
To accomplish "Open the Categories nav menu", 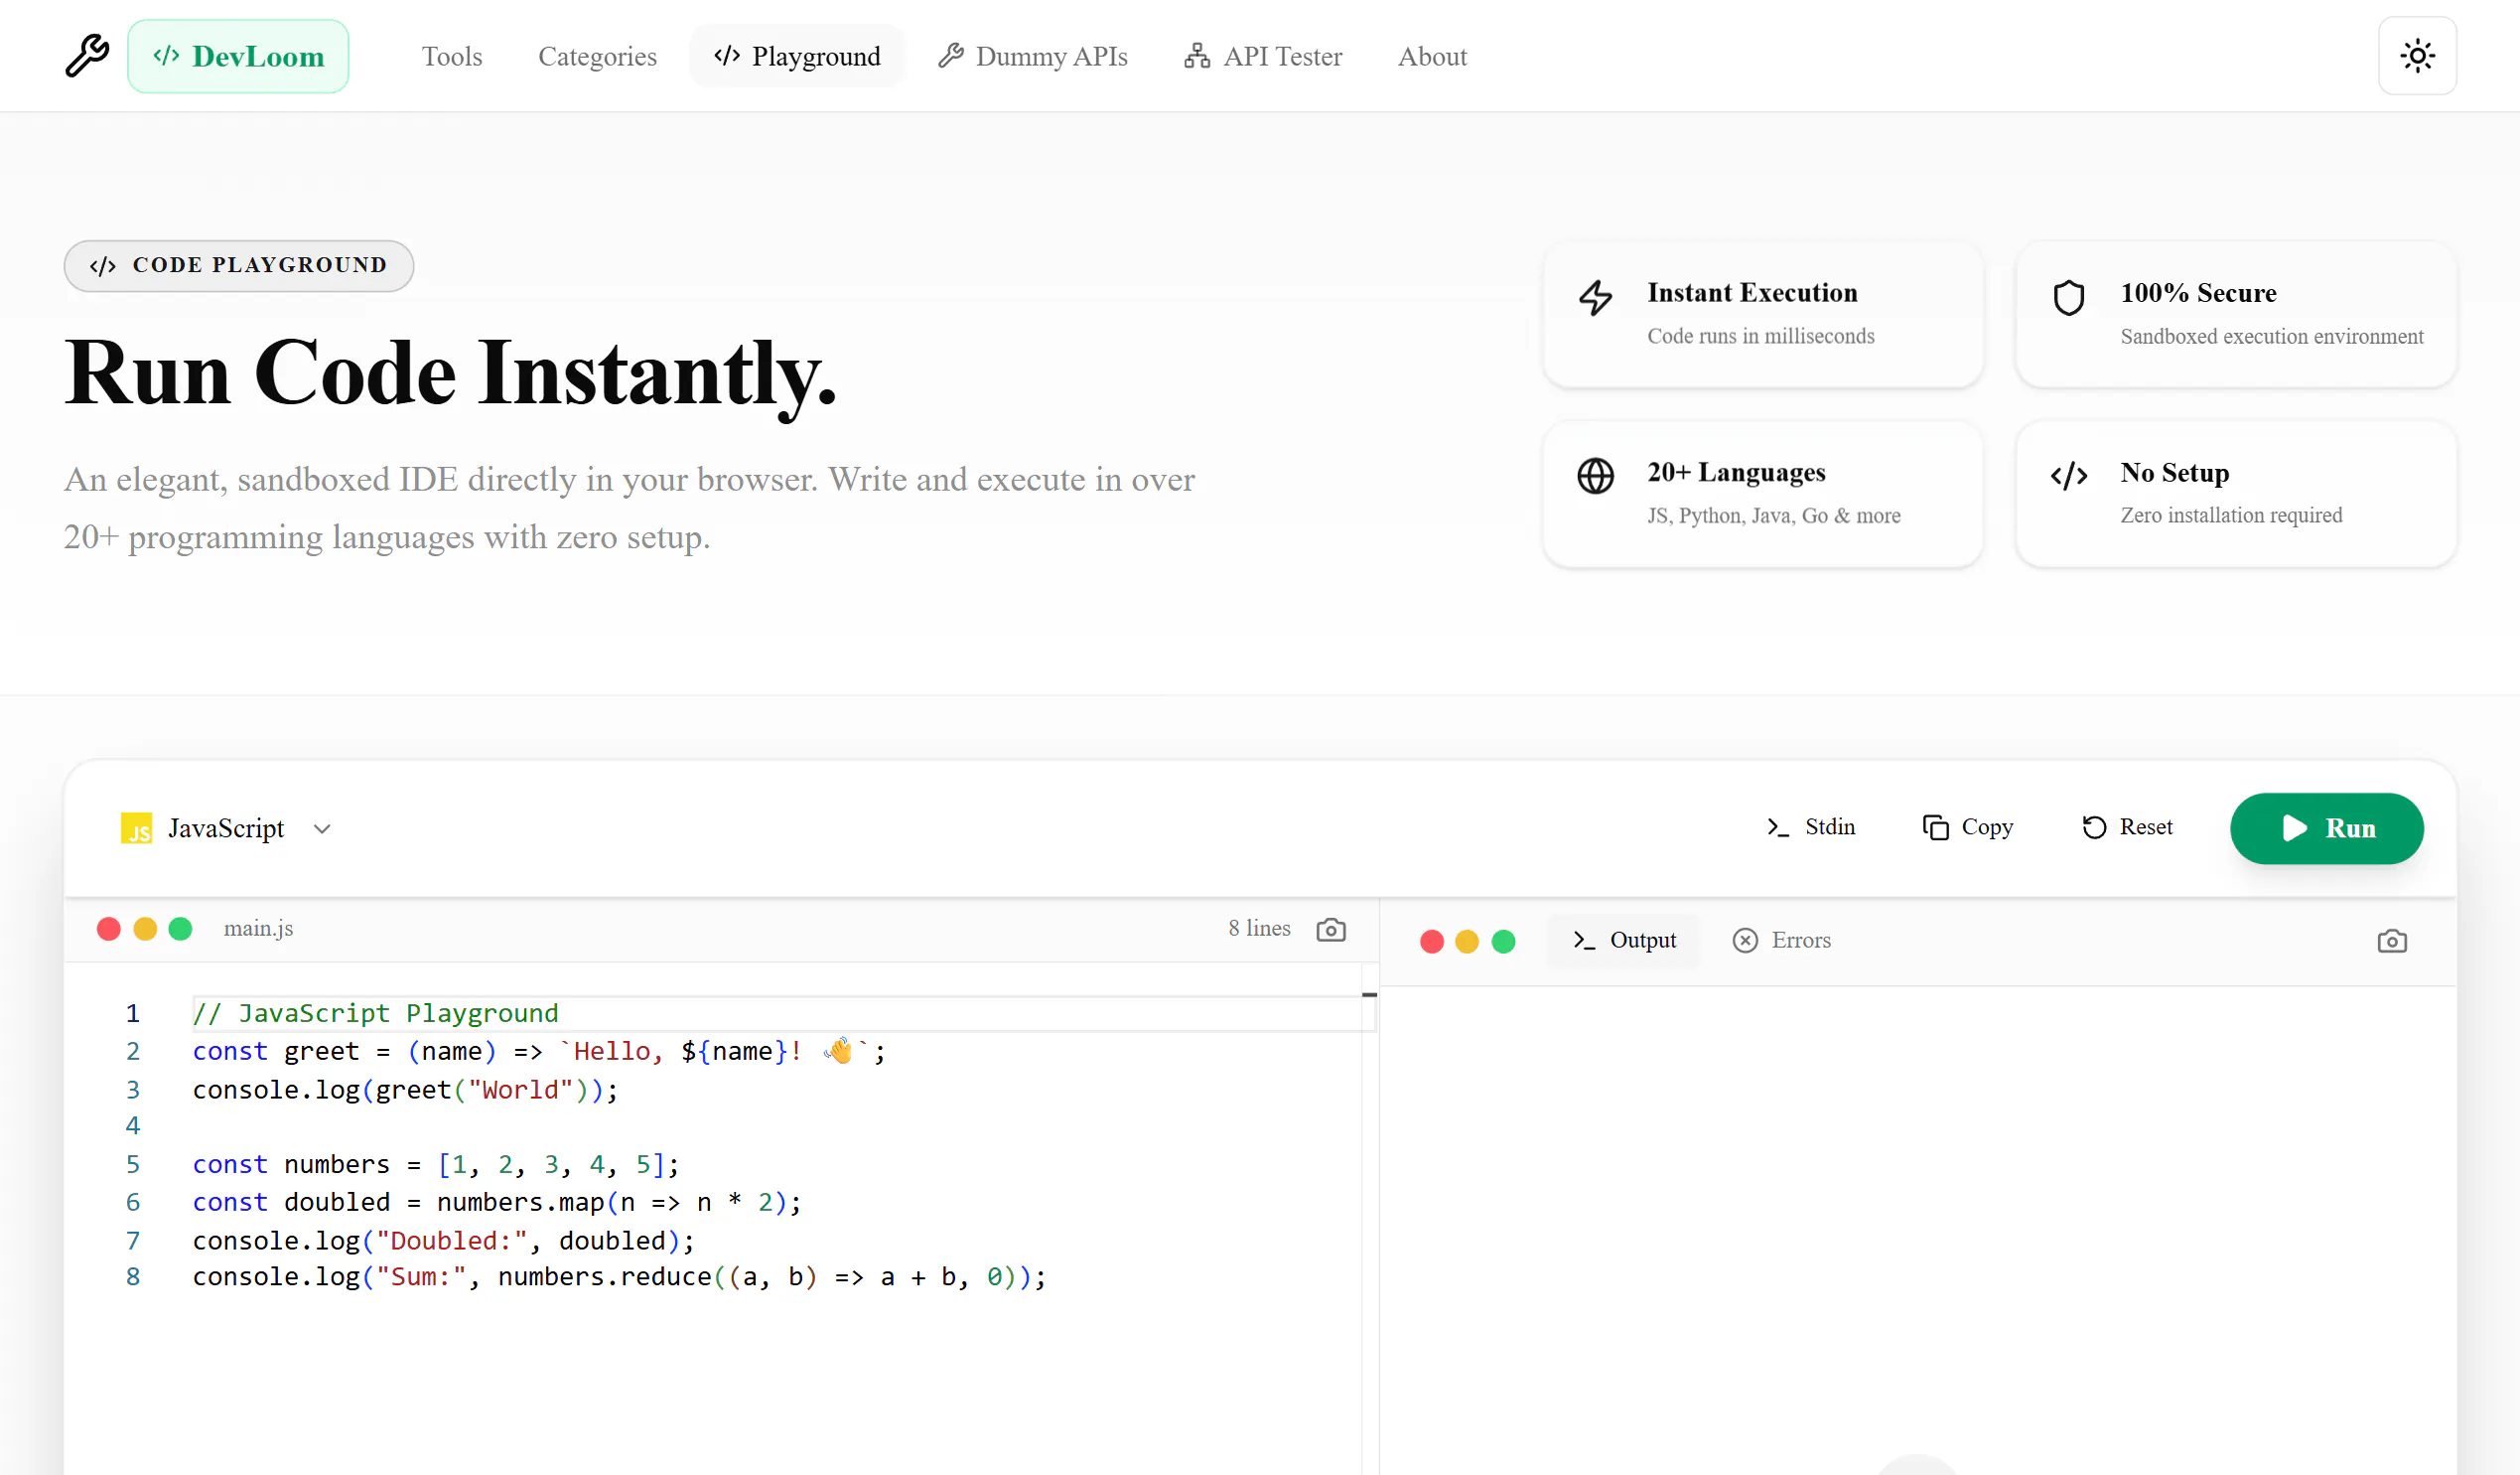I will click(597, 56).
